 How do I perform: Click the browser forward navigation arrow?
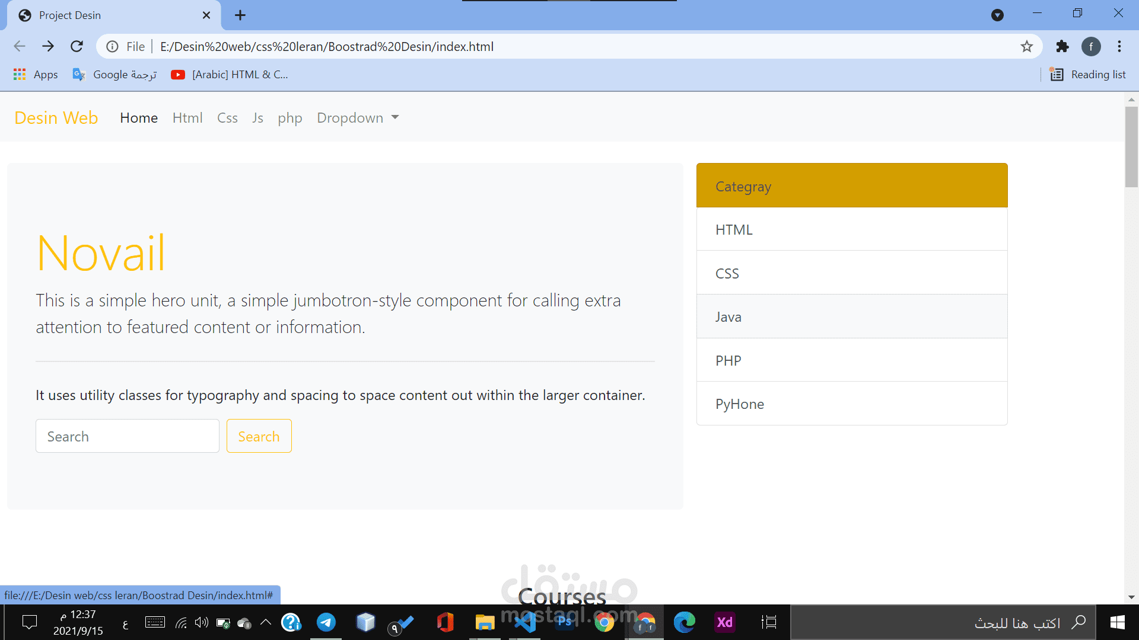[x=47, y=46]
